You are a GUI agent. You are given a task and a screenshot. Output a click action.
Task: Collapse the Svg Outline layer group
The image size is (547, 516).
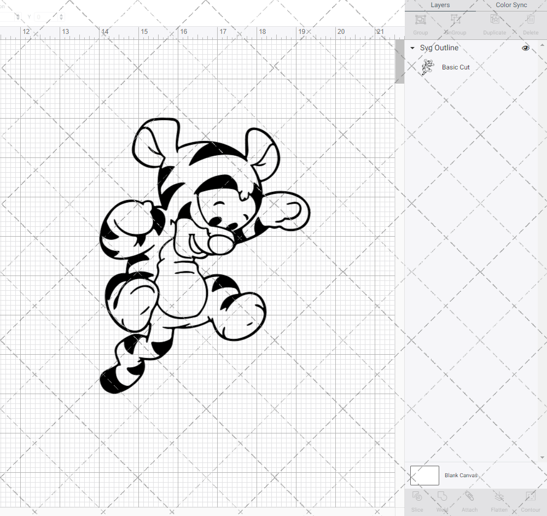coord(412,48)
